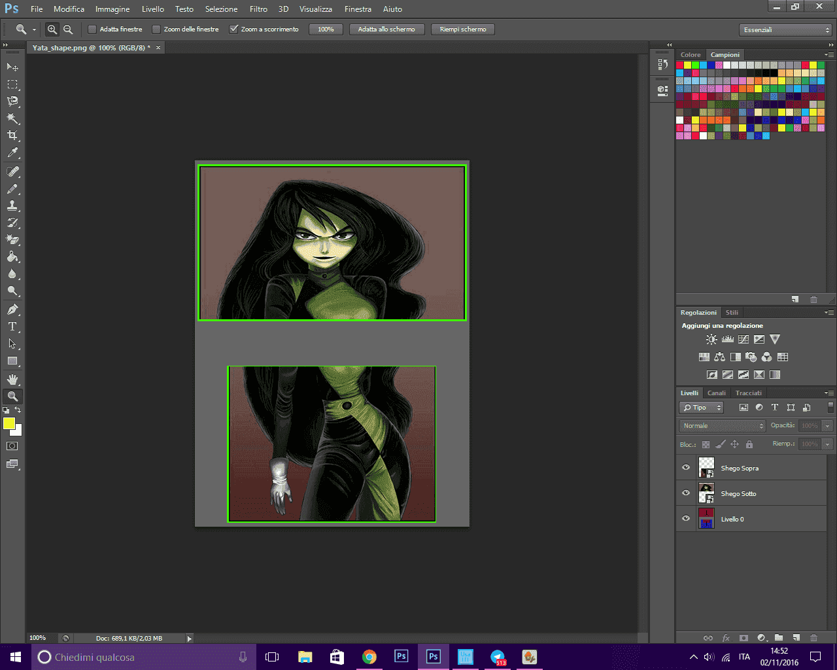Add a Brightness/Contrast adjustment
Viewport: 837px width, 670px height.
711,339
